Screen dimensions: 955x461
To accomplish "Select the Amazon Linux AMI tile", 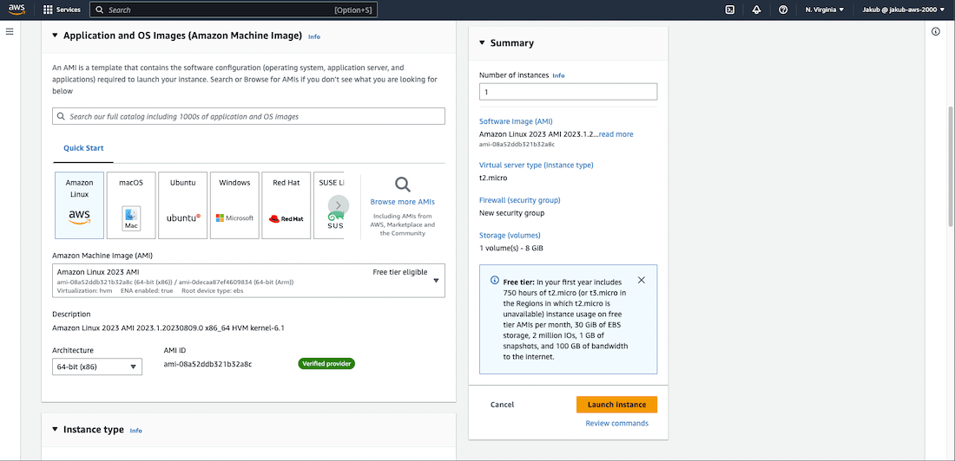I will click(79, 205).
